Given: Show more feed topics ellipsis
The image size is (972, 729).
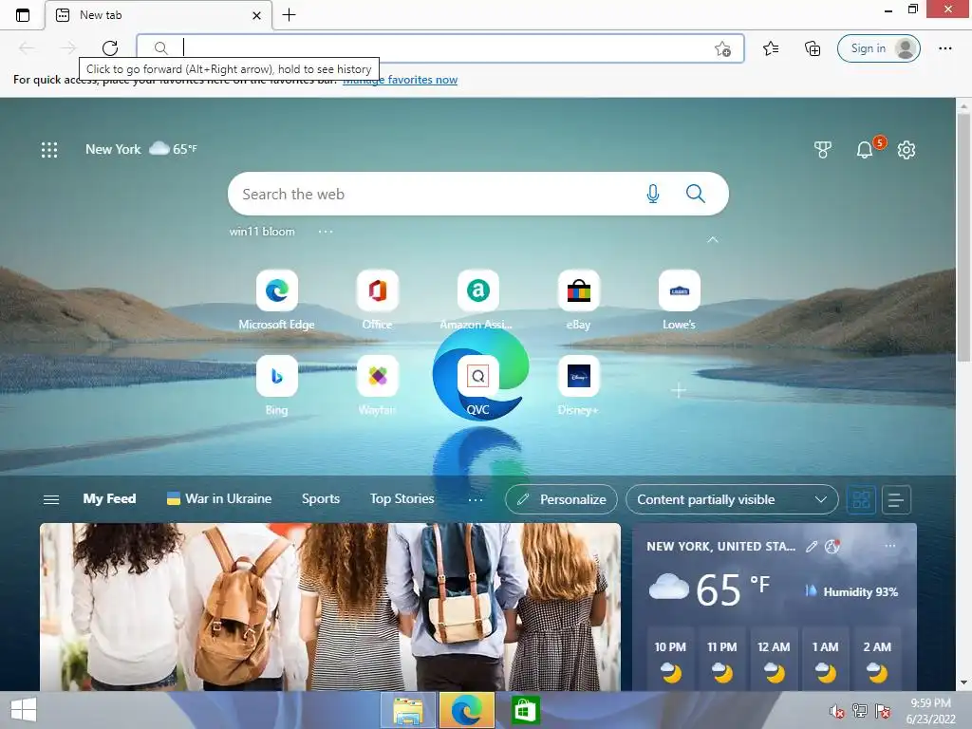Looking at the screenshot, I should (x=475, y=499).
